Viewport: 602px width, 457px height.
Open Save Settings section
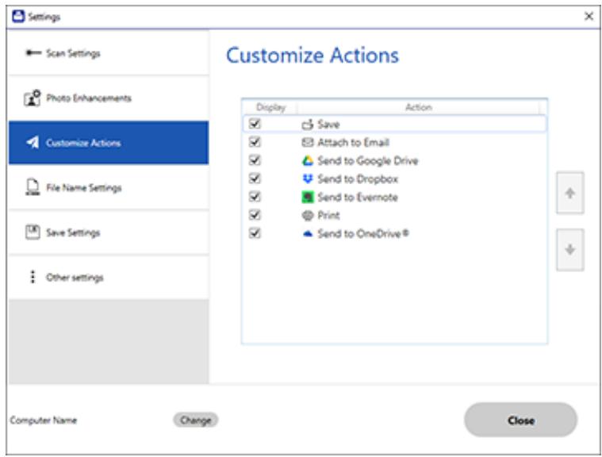[109, 232]
